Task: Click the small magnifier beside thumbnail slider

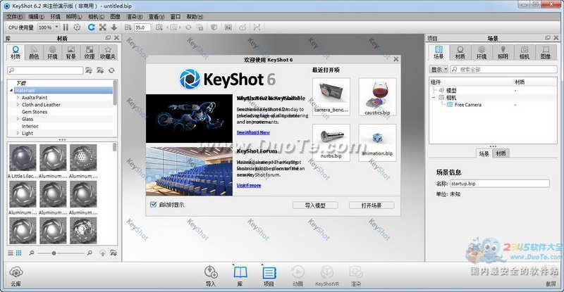Action: tap(32, 253)
